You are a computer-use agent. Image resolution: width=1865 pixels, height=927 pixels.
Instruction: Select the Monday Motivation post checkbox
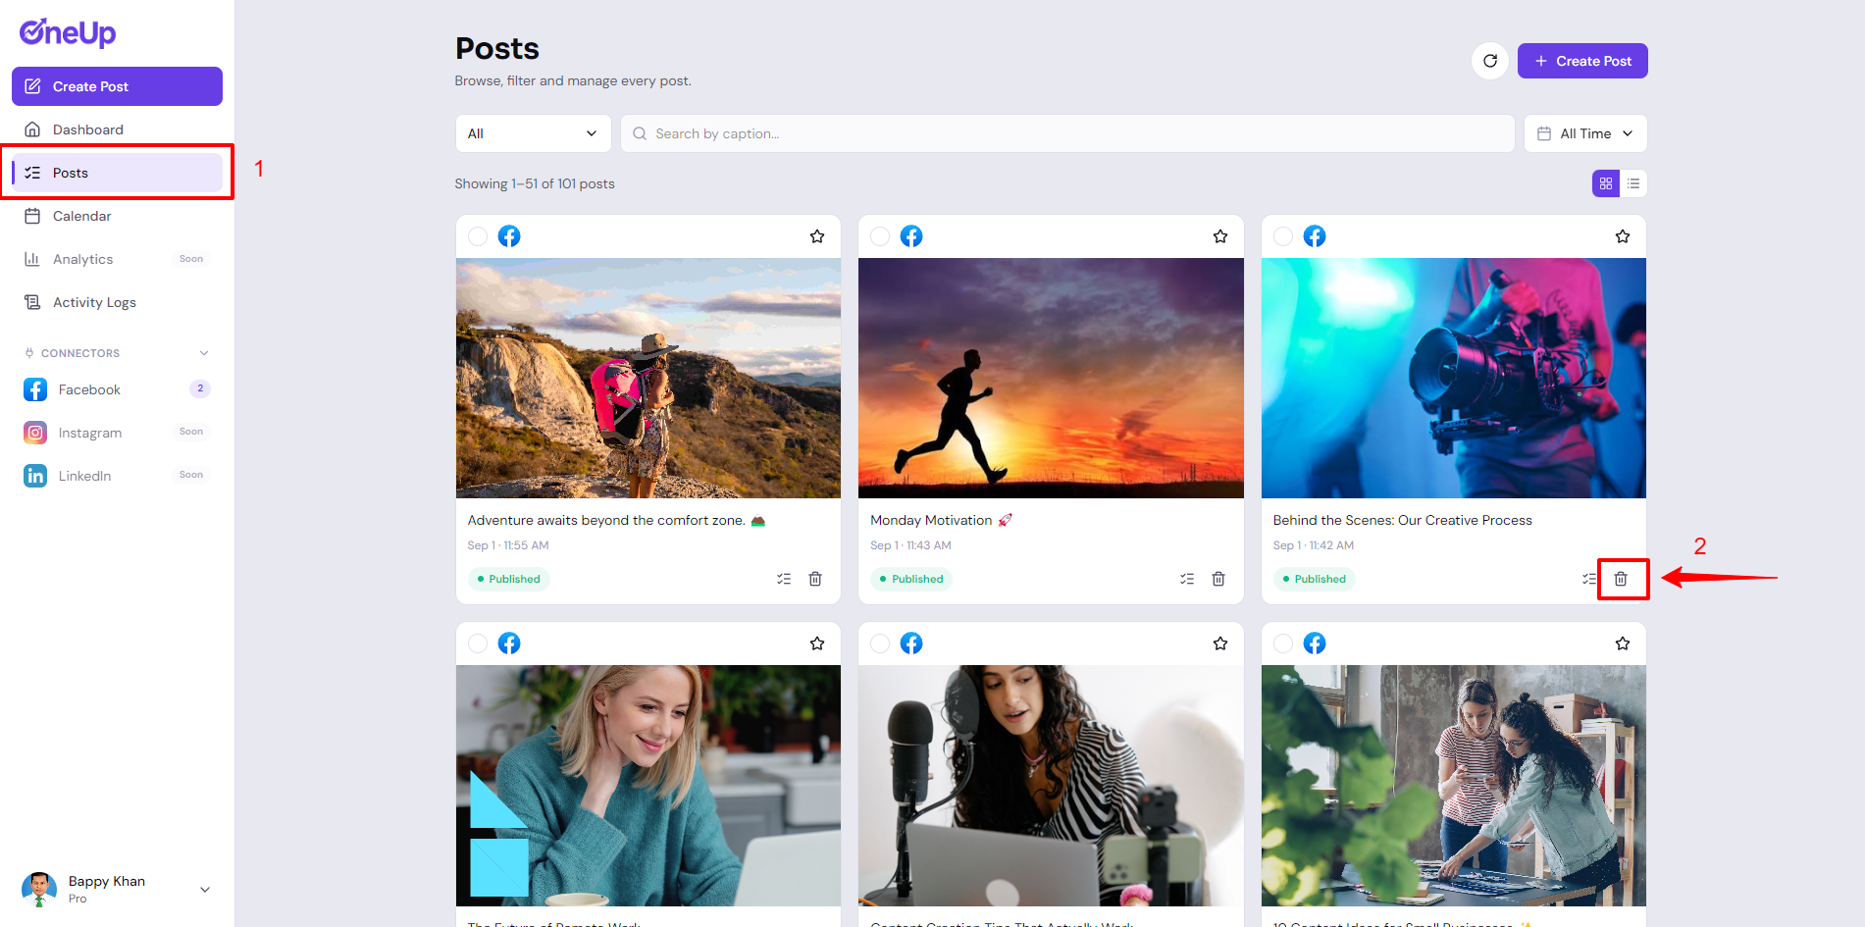(x=880, y=236)
